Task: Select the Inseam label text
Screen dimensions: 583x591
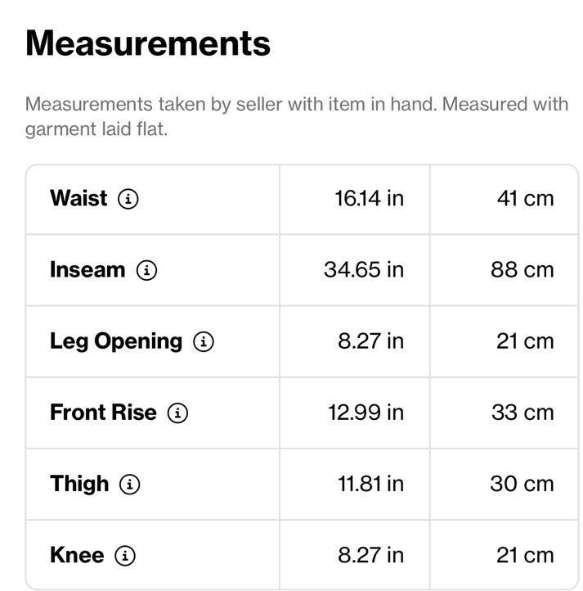Action: 87,270
